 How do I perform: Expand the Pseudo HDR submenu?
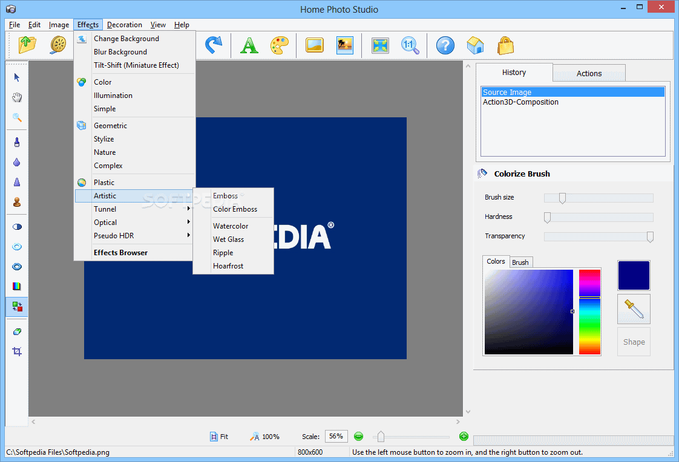click(x=134, y=236)
